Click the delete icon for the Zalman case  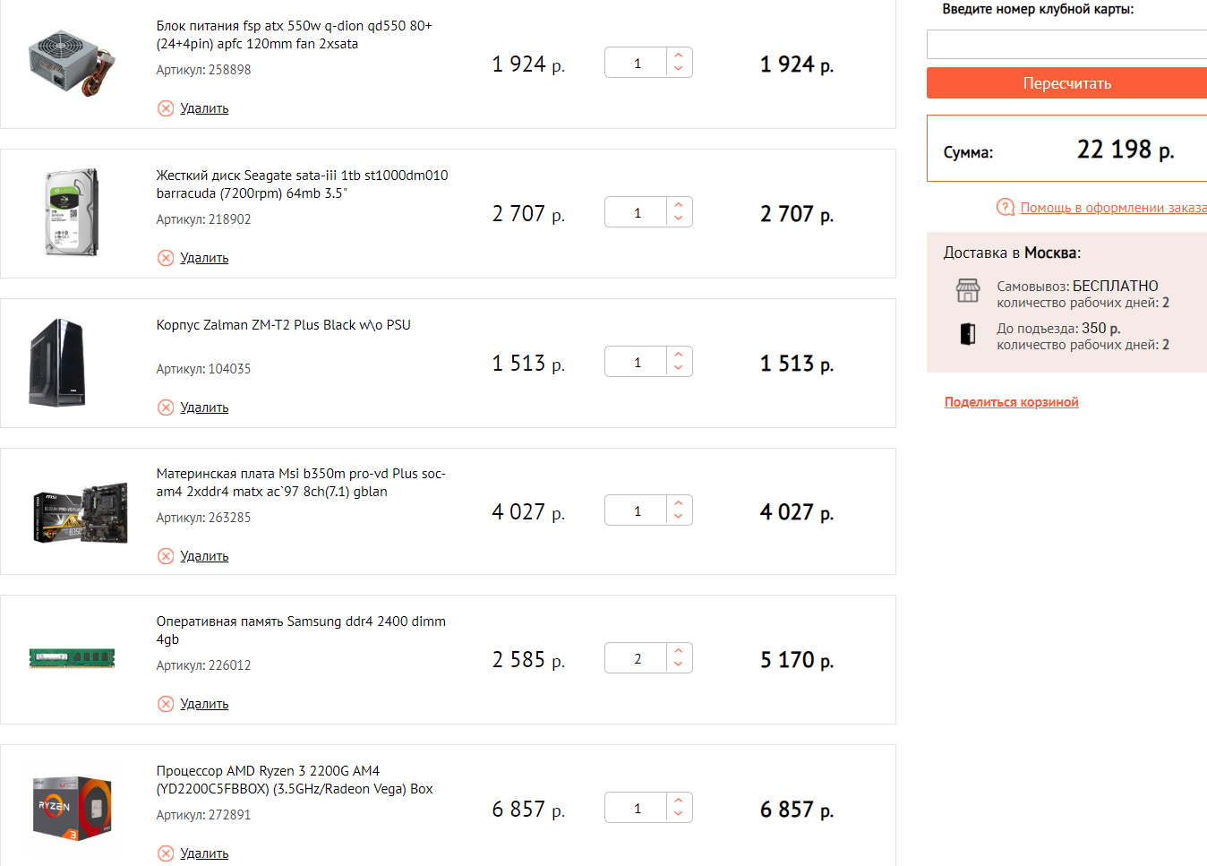point(166,407)
